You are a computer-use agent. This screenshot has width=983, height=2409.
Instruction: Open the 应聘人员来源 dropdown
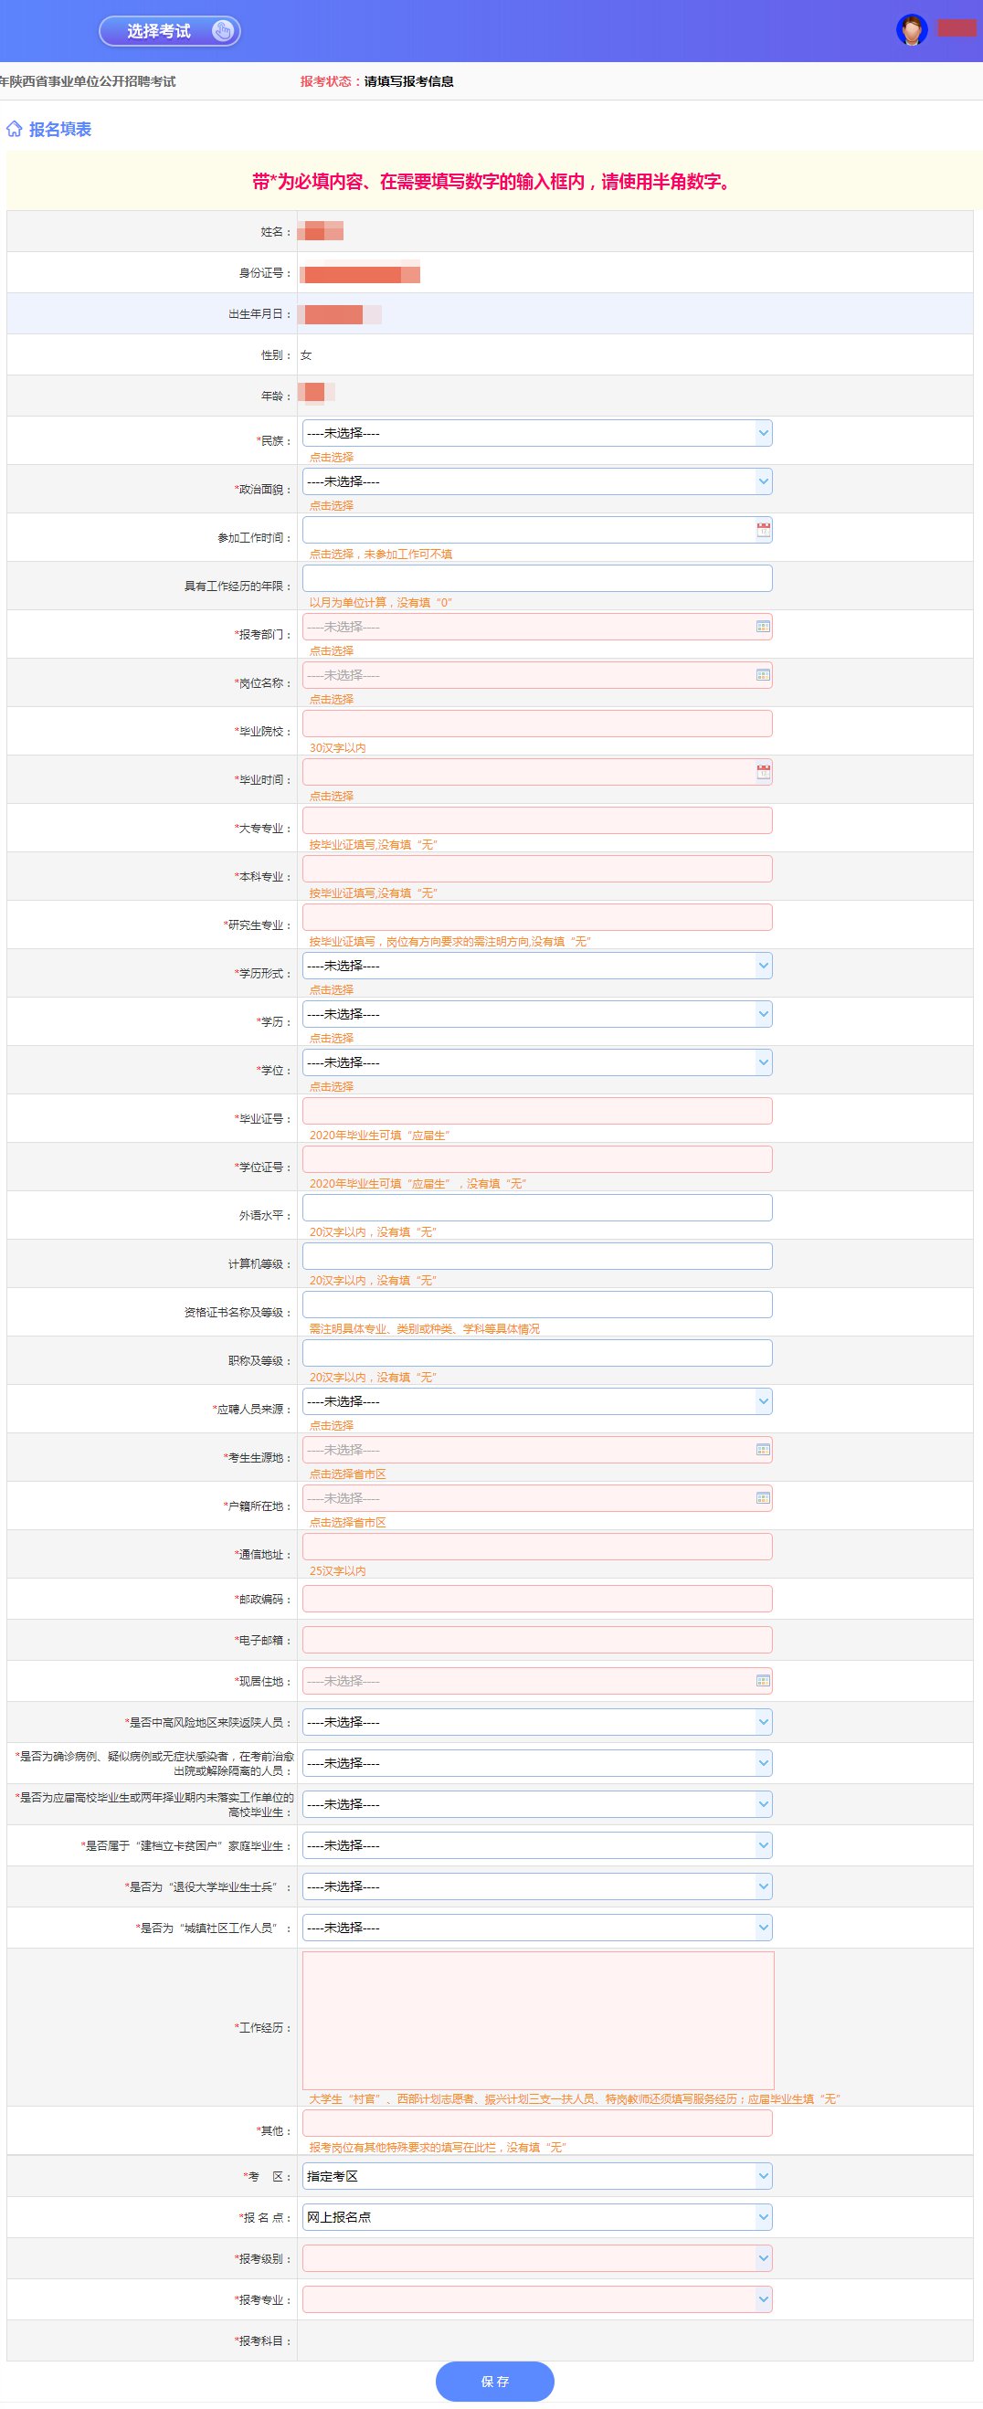pyautogui.click(x=537, y=1401)
